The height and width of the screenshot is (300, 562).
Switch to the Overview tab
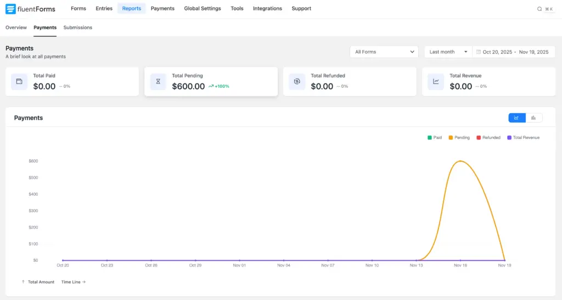[16, 27]
